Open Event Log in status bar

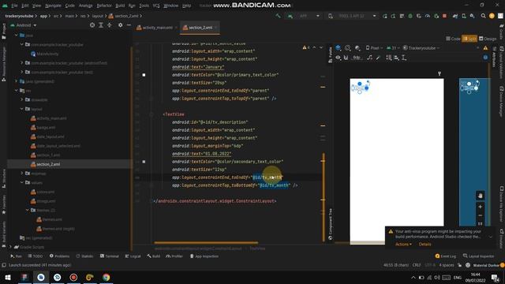tap(445, 256)
